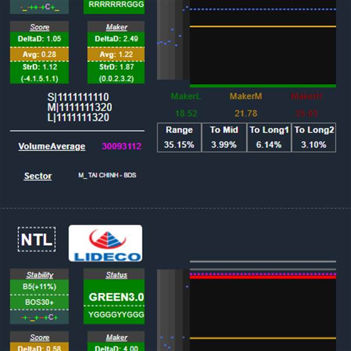Click the Maker header above DeltaD: 4.00
Image resolution: width=351 pixels, height=351 pixels.
click(116, 338)
